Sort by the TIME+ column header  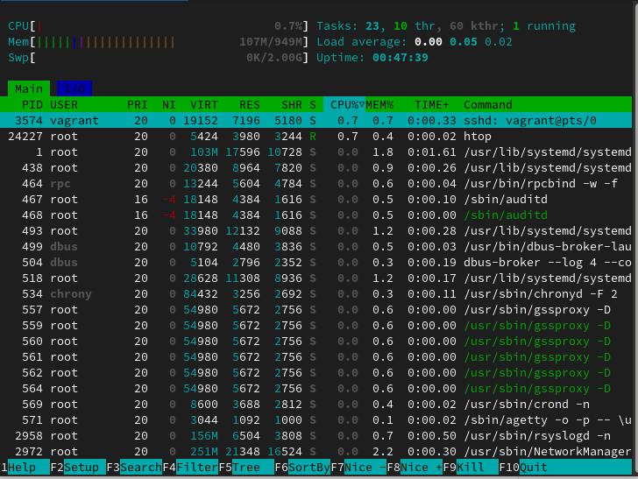(x=432, y=104)
